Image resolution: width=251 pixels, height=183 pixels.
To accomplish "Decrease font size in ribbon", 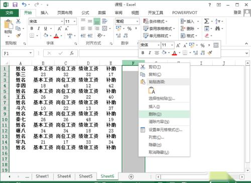I will (67, 29).
